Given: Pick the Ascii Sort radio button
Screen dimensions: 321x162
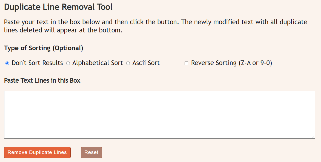Looking at the screenshot, I should click(x=128, y=63).
